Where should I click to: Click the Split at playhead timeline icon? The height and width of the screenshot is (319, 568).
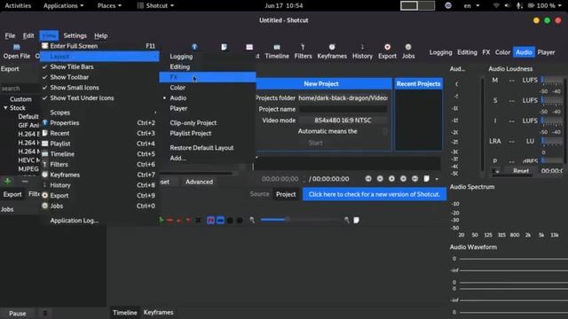[198, 220]
